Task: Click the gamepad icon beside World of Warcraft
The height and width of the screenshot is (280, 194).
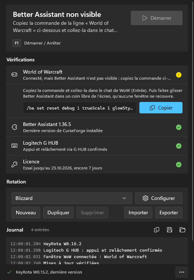Action: click(x=14, y=75)
